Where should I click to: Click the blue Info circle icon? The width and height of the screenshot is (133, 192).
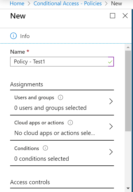coord(13,36)
